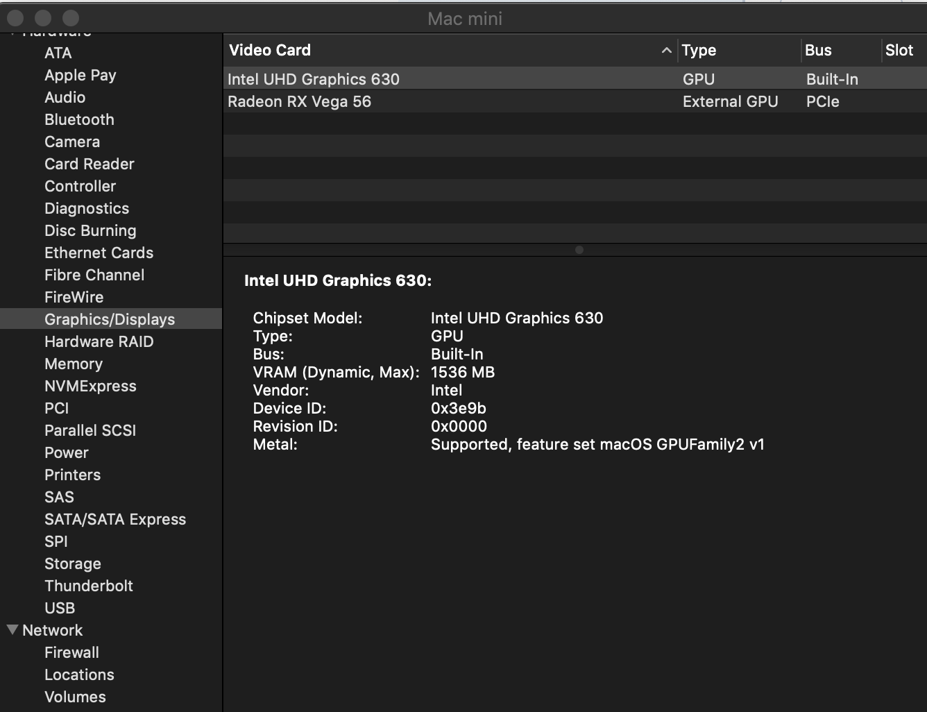Open Hardware RAID section
927x712 pixels.
(99, 341)
